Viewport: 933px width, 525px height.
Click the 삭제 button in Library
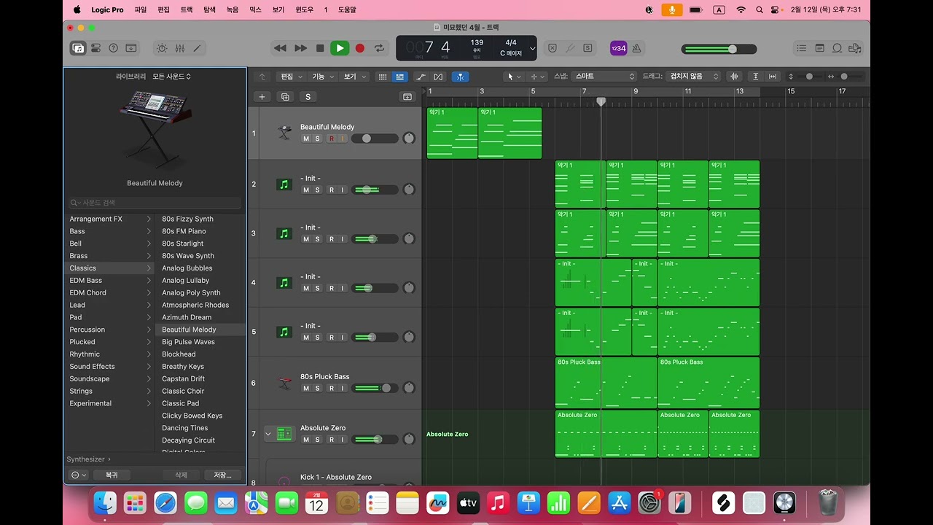tap(181, 475)
